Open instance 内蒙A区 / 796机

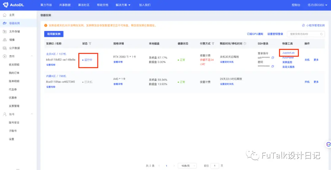tap(56, 76)
